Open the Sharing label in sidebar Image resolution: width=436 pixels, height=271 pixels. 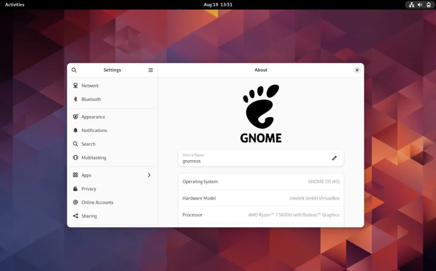[89, 216]
